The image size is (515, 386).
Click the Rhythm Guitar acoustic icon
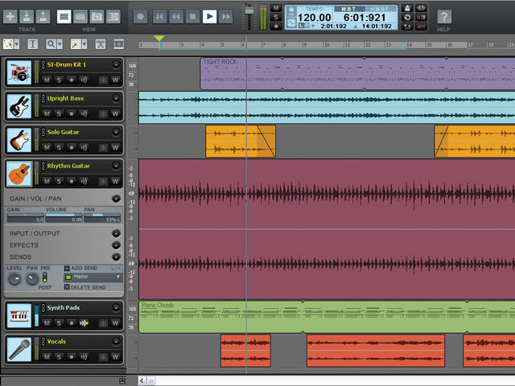[19, 174]
